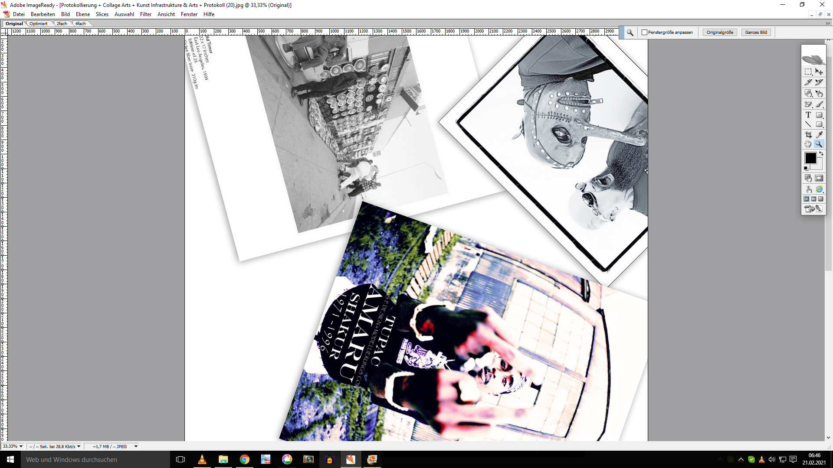Select the Slice tool
Screen dimensions: 833x468
[x=808, y=82]
